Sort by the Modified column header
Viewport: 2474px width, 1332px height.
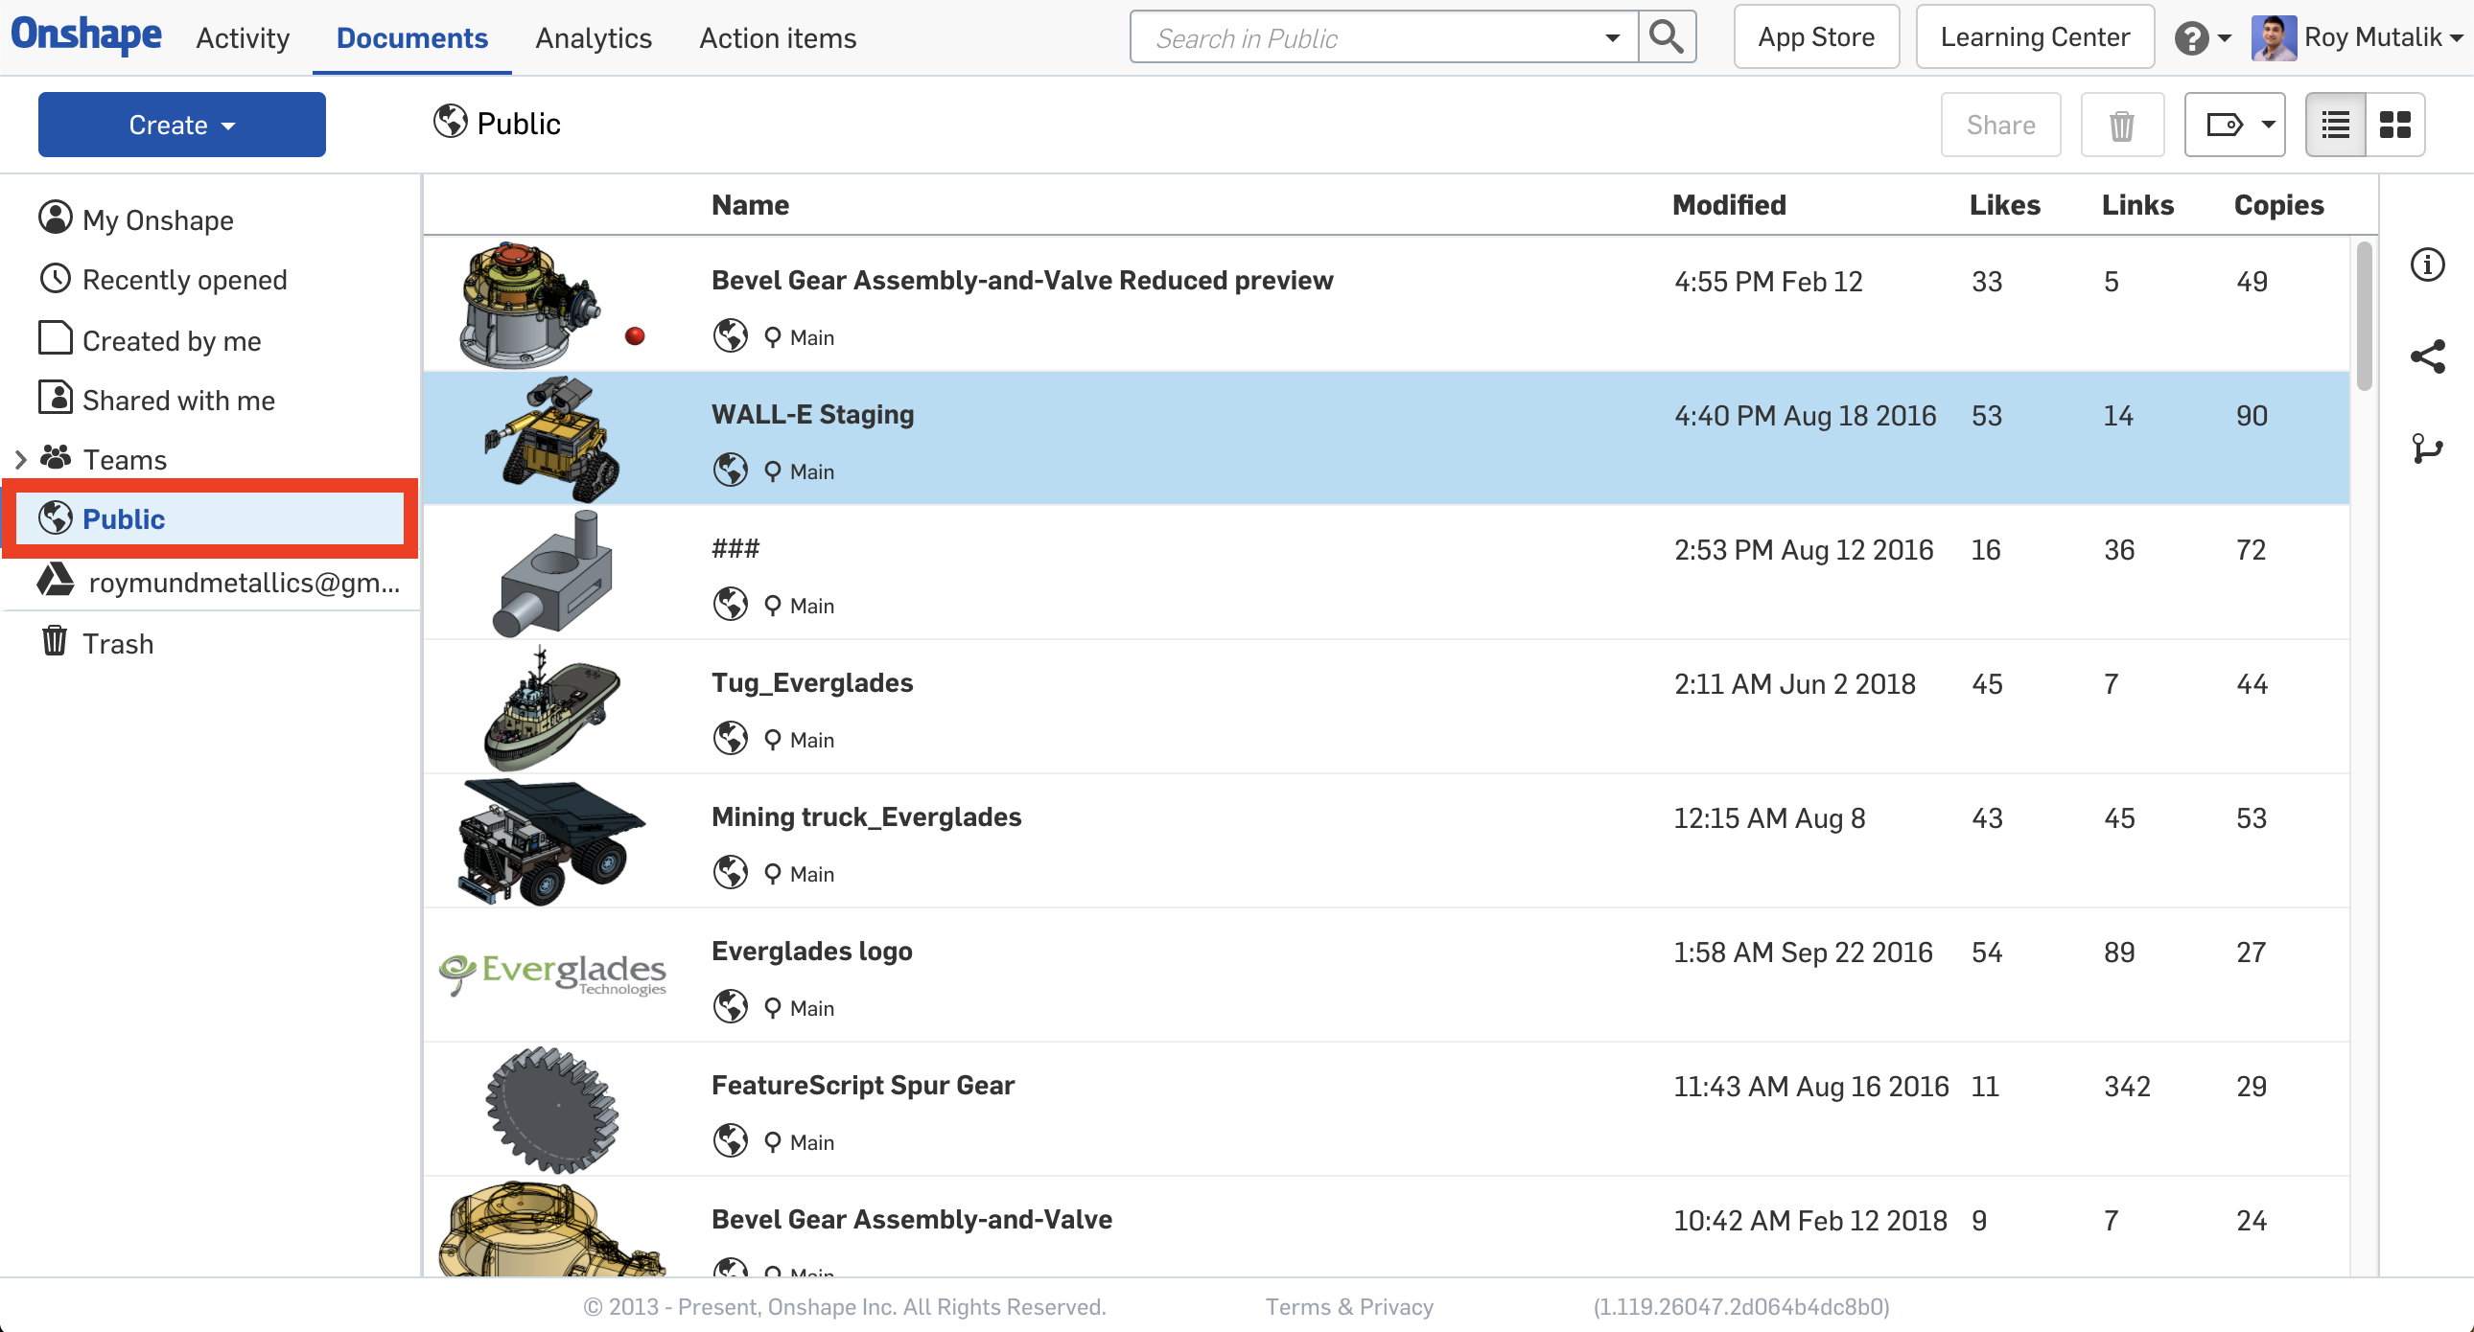(x=1729, y=205)
